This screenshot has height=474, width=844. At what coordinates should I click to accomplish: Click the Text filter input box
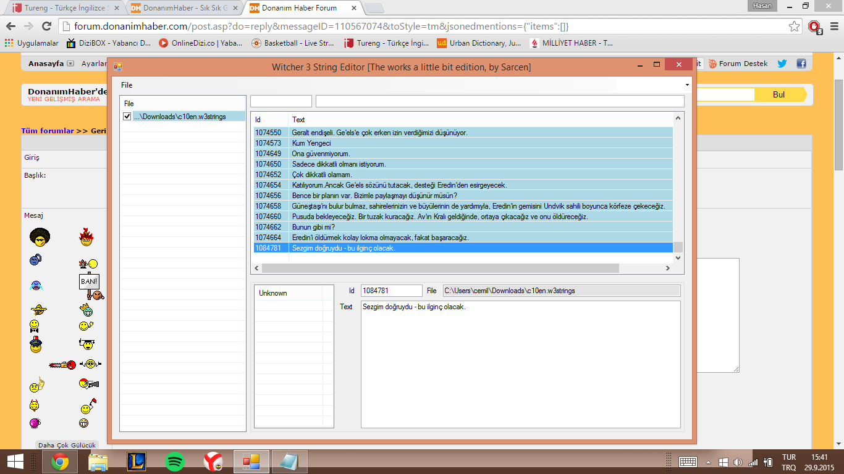[x=500, y=101]
